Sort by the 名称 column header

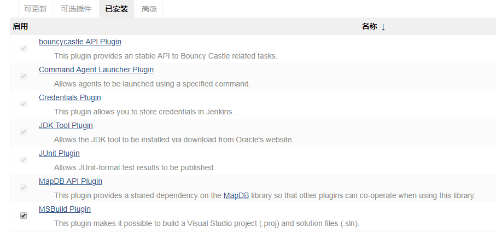click(369, 27)
